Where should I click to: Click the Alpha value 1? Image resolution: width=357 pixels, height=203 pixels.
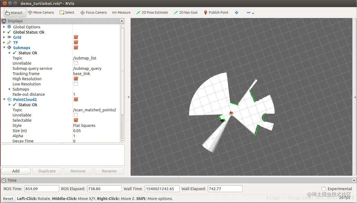tap(74, 136)
